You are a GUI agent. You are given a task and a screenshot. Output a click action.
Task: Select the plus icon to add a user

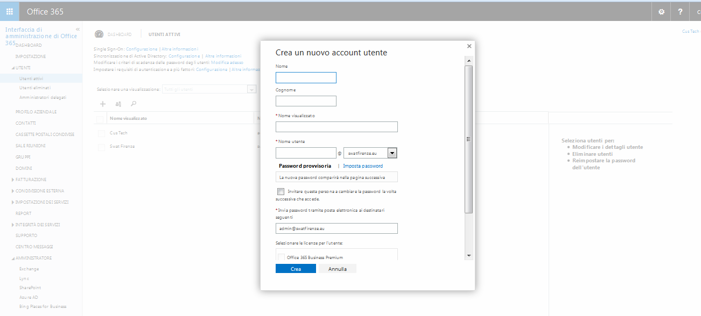[102, 103]
